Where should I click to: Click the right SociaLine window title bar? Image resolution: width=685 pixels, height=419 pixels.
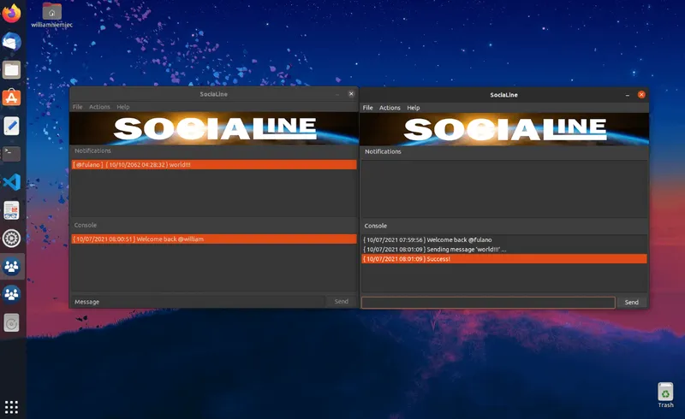[503, 95]
